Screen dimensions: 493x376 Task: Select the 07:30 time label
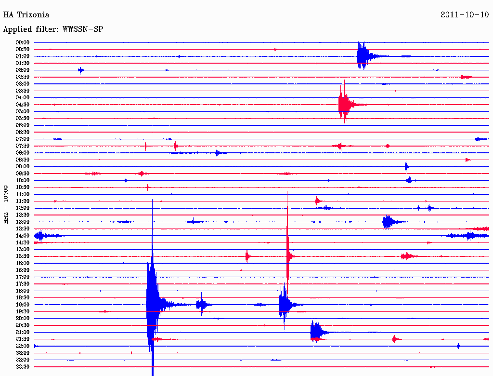(23, 146)
